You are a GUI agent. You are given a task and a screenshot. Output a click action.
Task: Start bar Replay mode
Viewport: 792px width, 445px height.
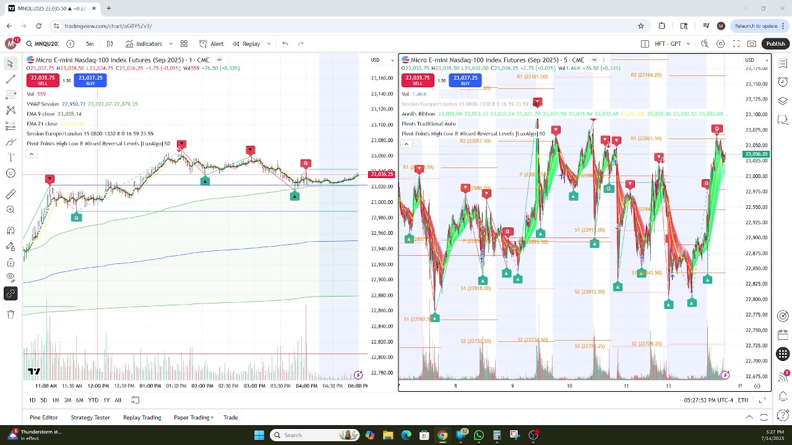tap(246, 44)
